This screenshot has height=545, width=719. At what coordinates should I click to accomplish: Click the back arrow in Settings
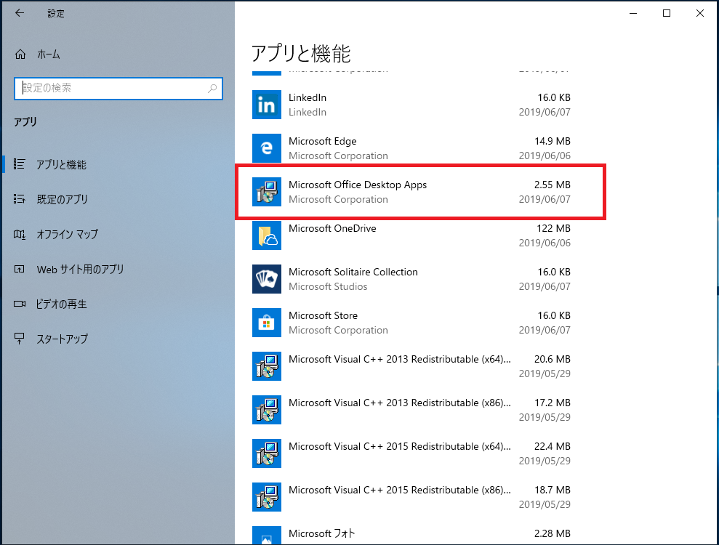[19, 13]
